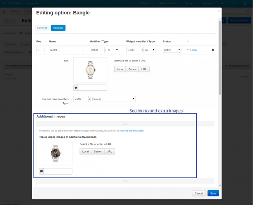Click the drag handle above additional image
253x205 pixels.
[x=125, y=124]
